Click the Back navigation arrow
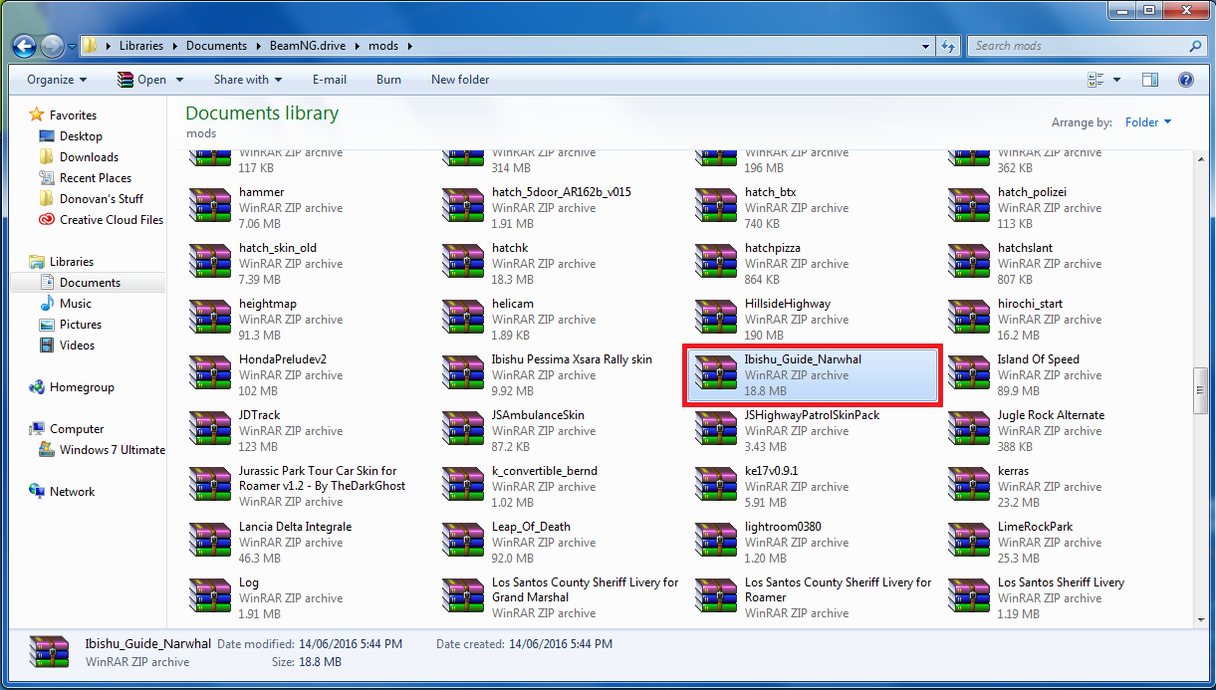The width and height of the screenshot is (1216, 690). (25, 46)
